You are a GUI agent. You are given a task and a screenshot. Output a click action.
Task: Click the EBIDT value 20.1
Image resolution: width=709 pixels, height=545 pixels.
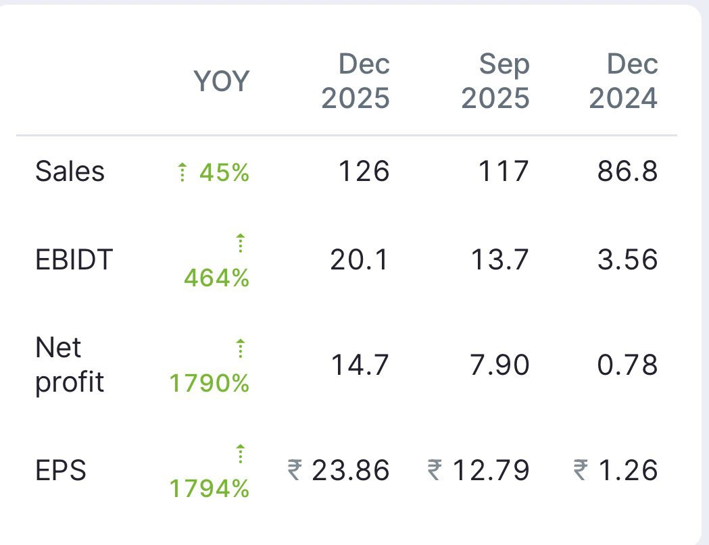tap(360, 260)
